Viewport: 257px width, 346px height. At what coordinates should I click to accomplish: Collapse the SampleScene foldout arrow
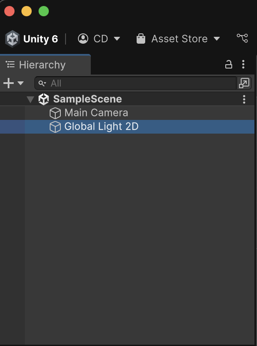click(x=30, y=99)
